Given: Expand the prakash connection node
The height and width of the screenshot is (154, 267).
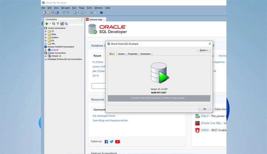Looking at the screenshot, I should point(46,50).
